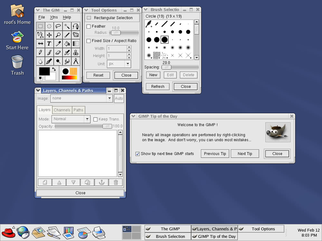The image size is (322, 241).
Task: Switch to the Paths tab
Action: (x=79, y=110)
